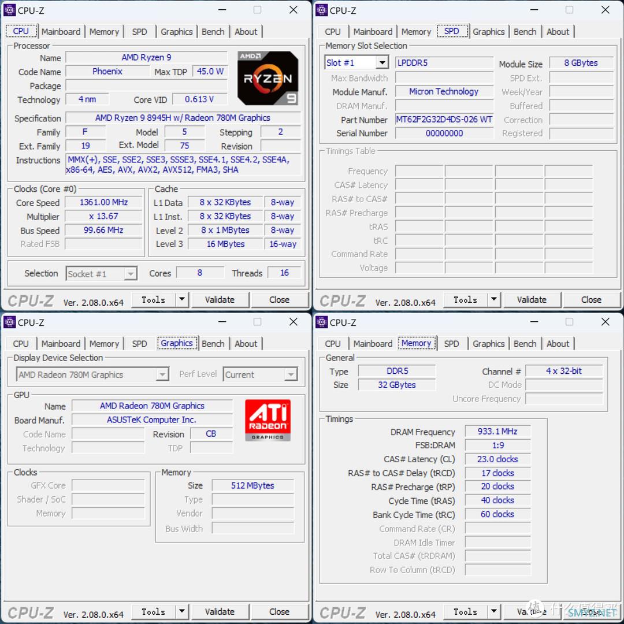Open the Graphics tab in the SPD window
The width and height of the screenshot is (624, 624).
489,32
